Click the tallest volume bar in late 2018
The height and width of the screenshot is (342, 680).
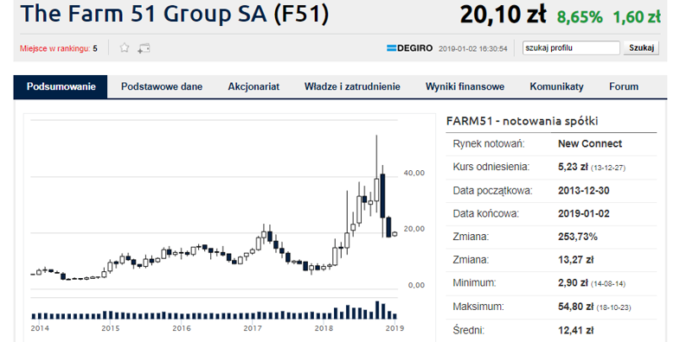point(377,310)
